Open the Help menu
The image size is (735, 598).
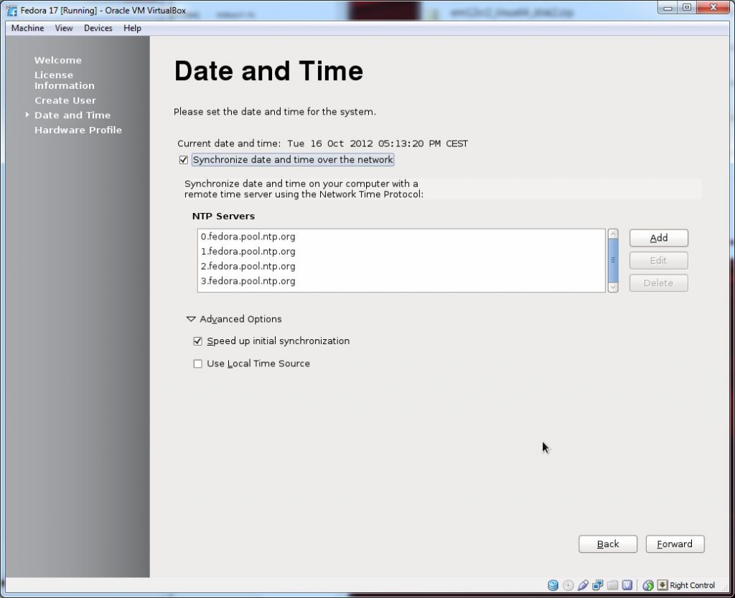132,28
